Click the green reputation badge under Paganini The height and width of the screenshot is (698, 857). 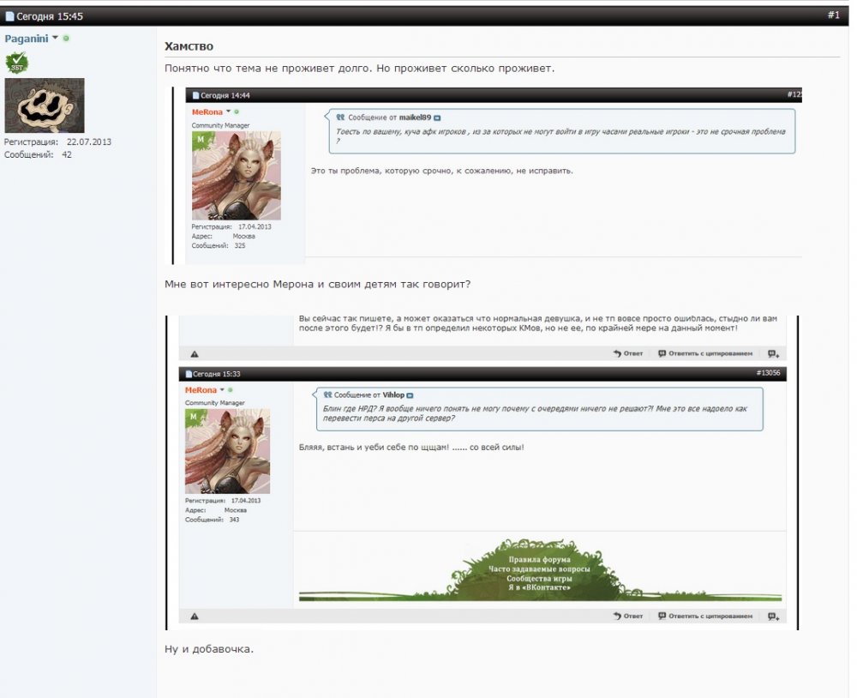[16, 63]
